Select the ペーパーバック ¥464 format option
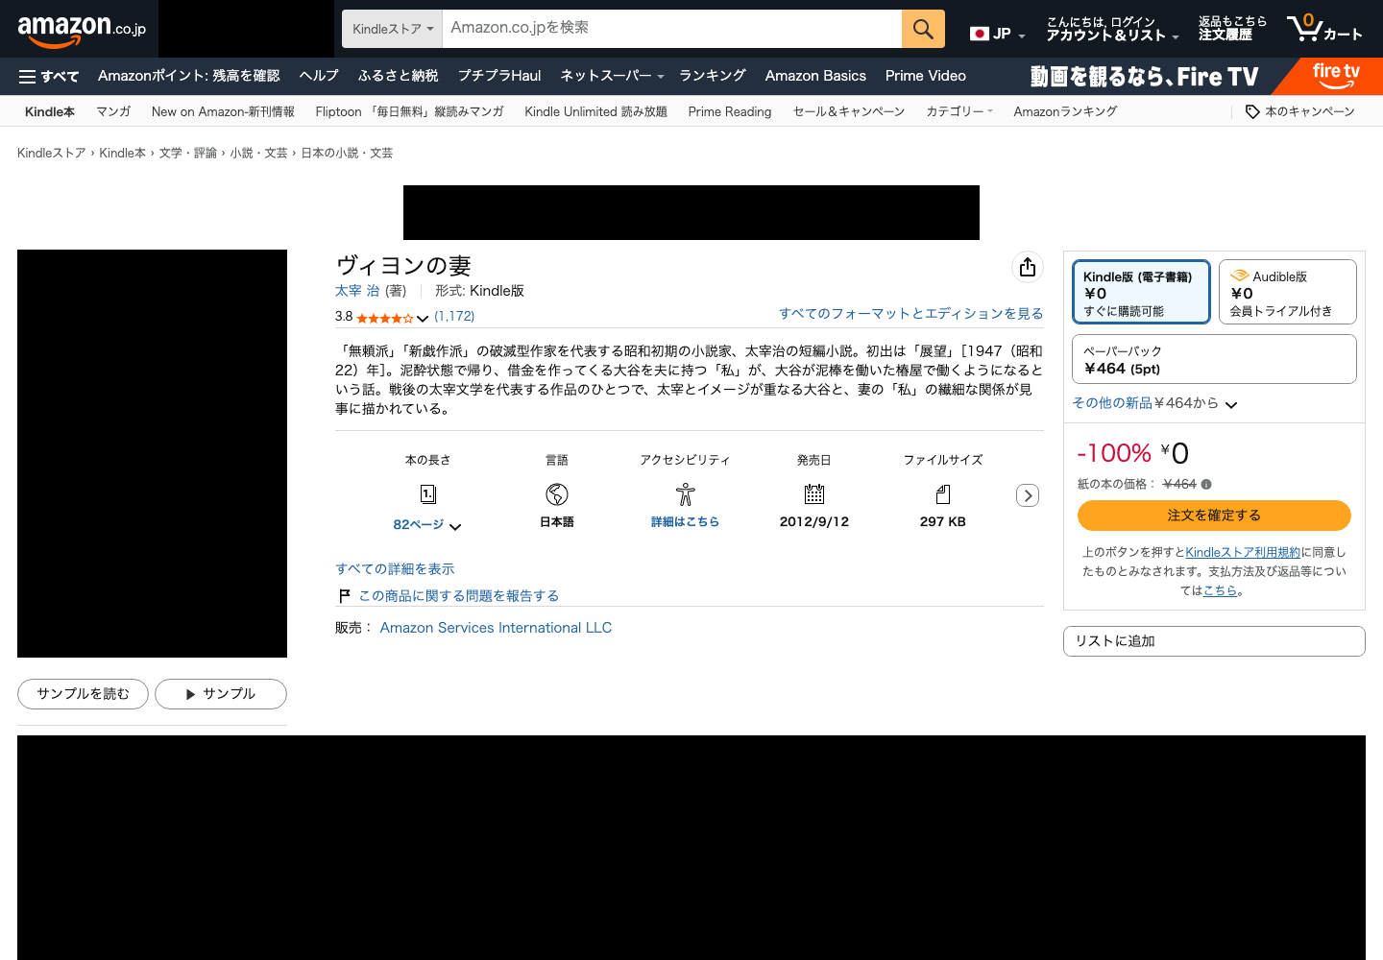This screenshot has width=1383, height=960. pos(1214,359)
